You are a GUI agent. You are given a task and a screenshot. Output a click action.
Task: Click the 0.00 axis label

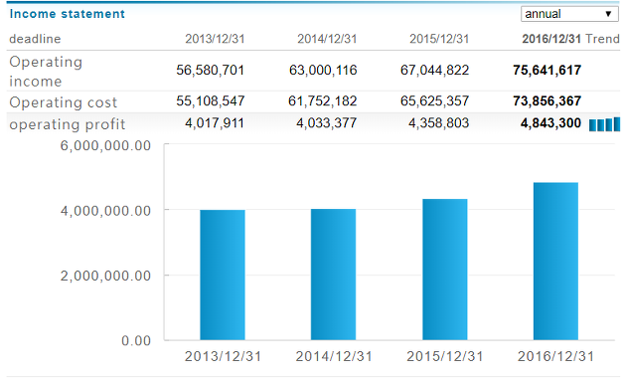coord(136,341)
